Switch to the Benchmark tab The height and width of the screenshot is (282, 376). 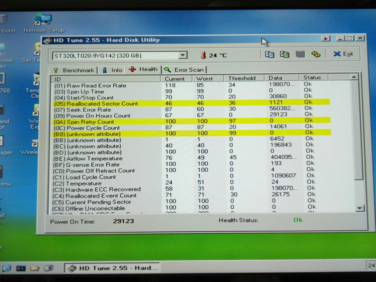pyautogui.click(x=74, y=70)
